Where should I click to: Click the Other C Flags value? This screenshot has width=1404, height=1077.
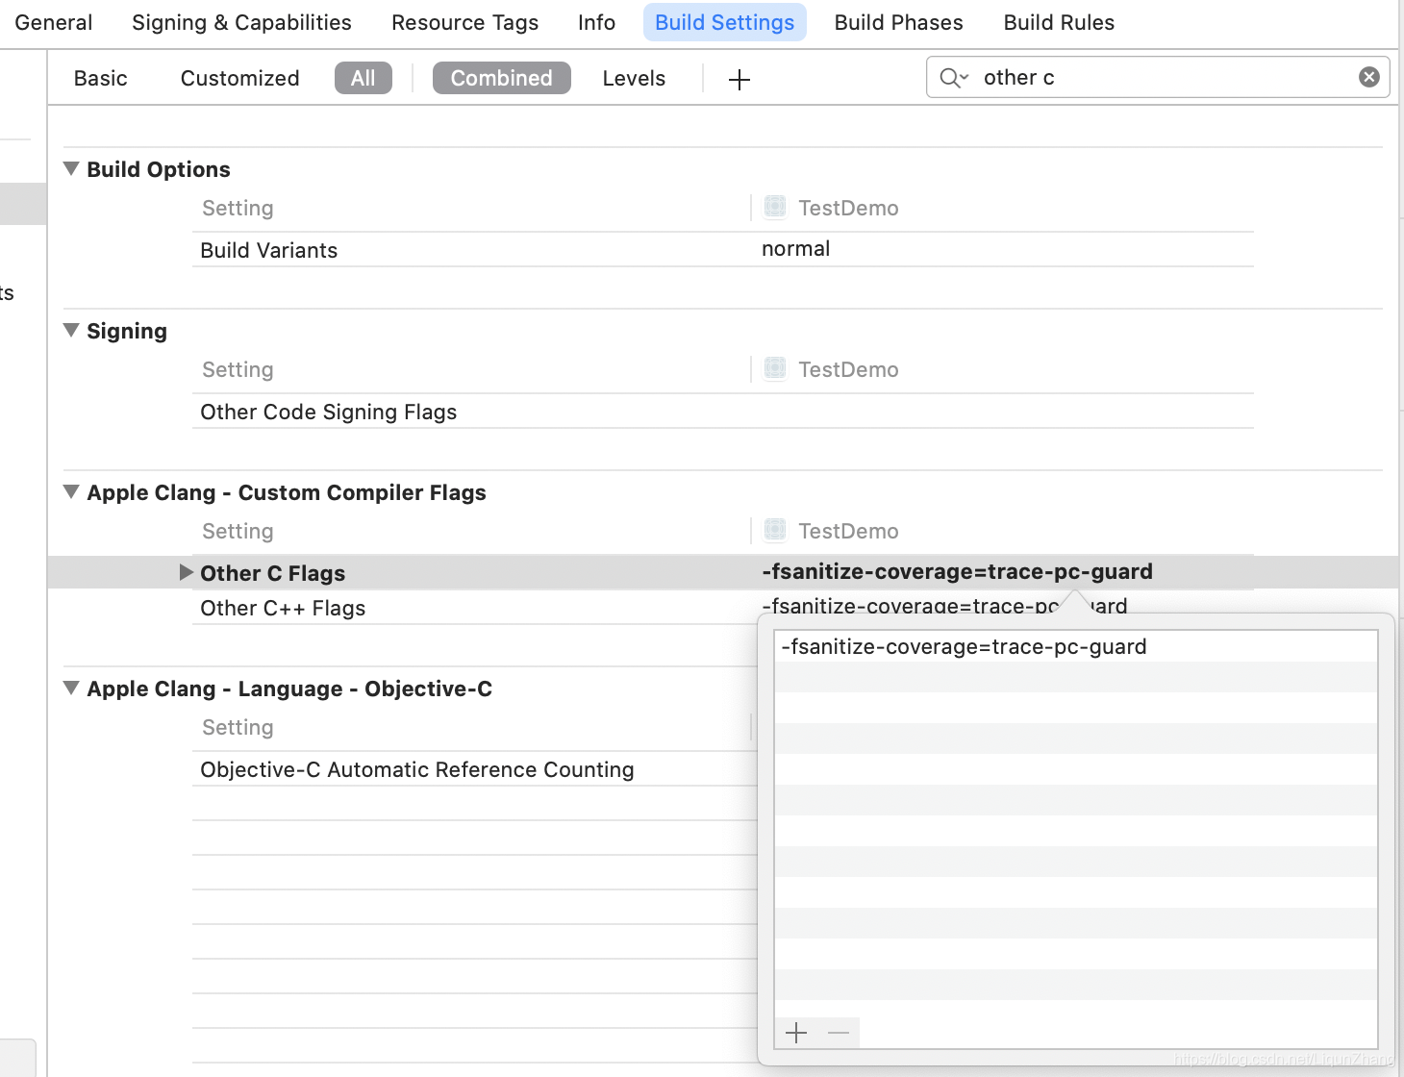957,572
